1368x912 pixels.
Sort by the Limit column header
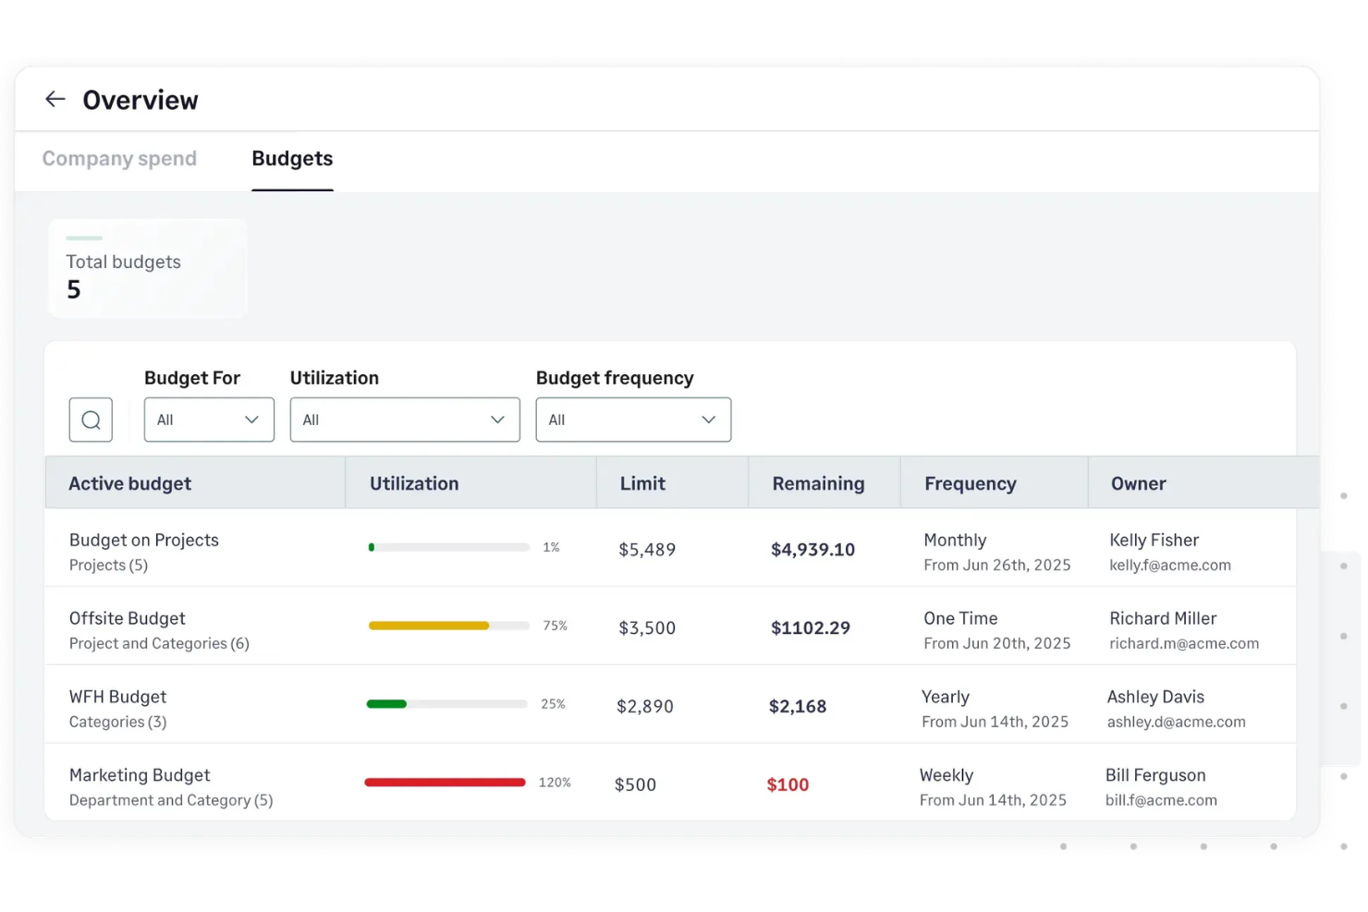tap(642, 482)
